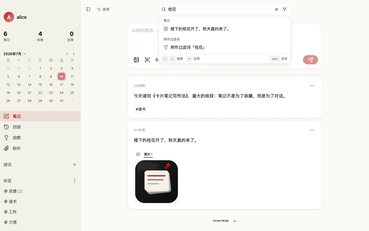Open the 笔记 section in sidebar
This screenshot has height=231, width=369.
pyautogui.click(x=40, y=116)
